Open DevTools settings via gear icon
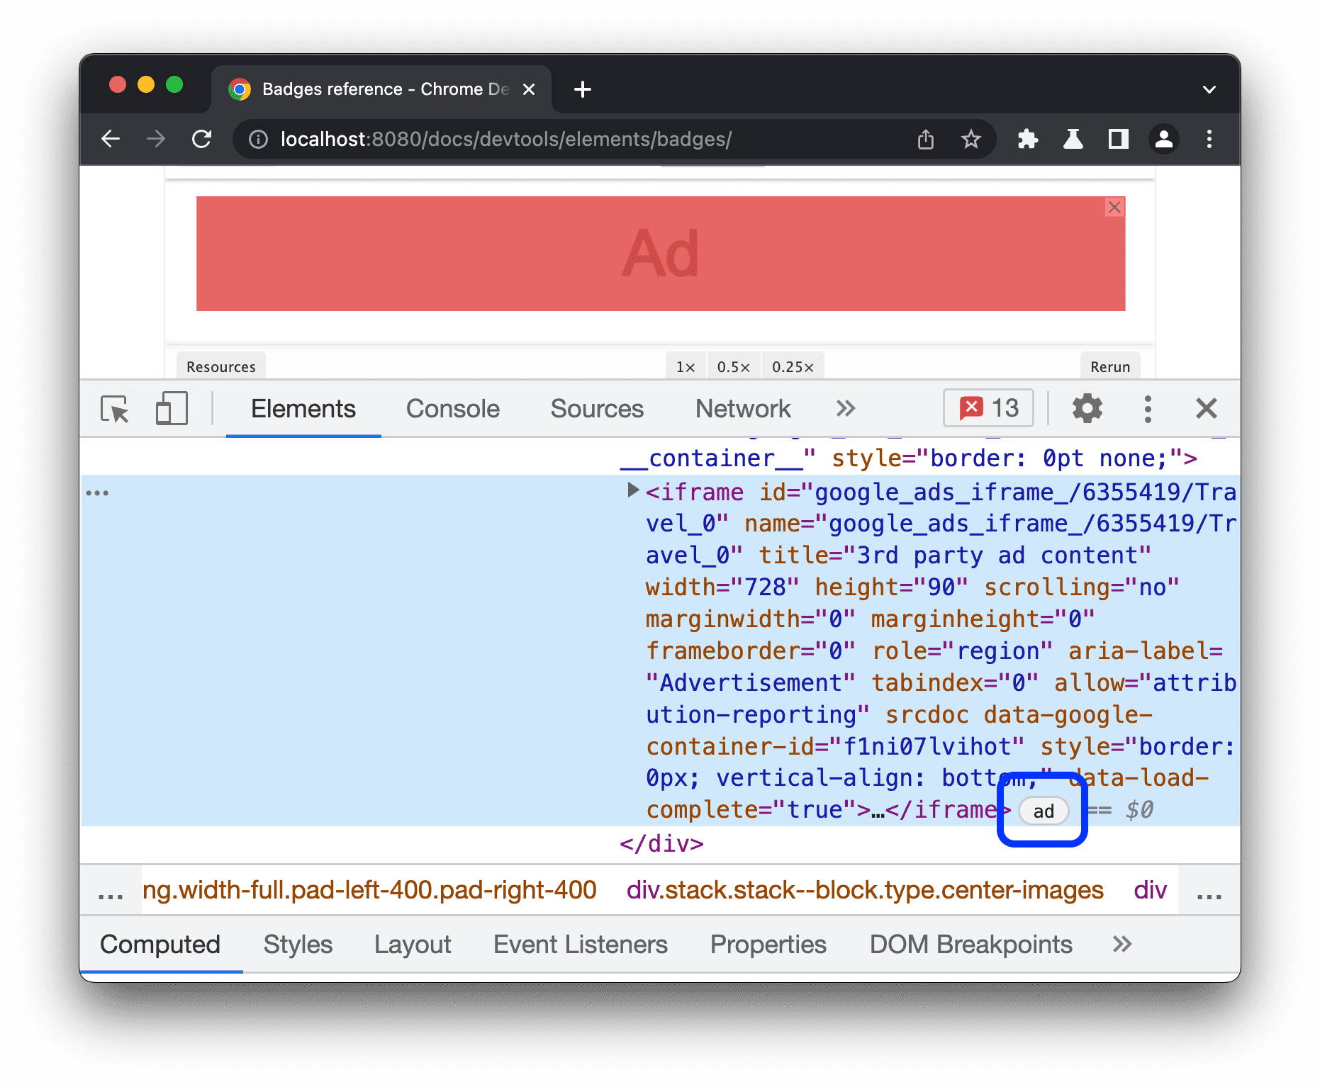 (x=1087, y=408)
